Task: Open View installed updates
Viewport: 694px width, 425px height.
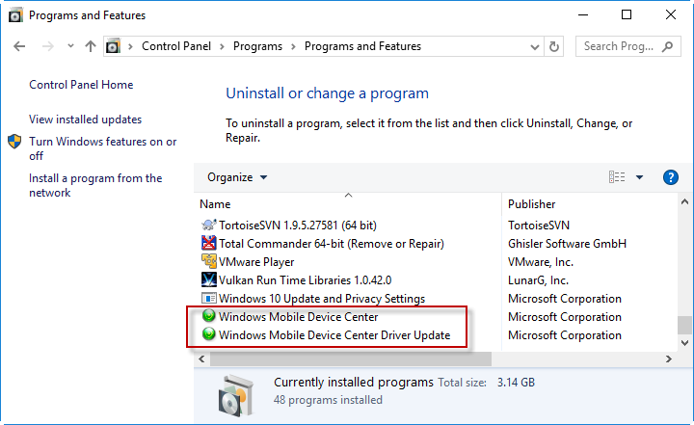Action: pyautogui.click(x=86, y=120)
